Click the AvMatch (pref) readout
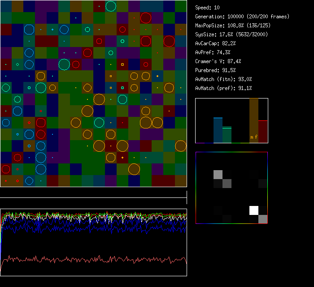This screenshot has height=287, width=314. [x=223, y=88]
